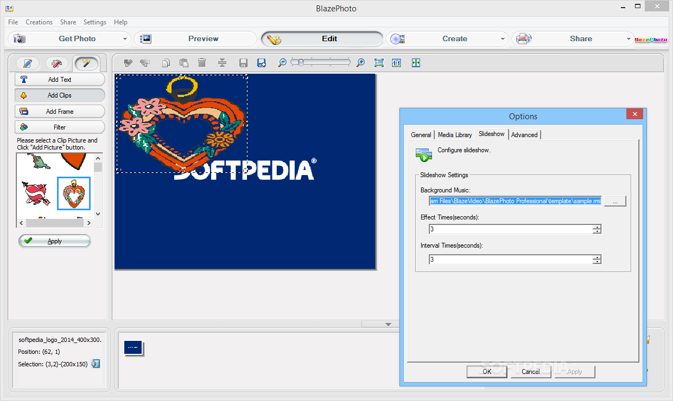The image size is (673, 401).
Task: Open the hammer adjust tools tab
Action: click(56, 64)
